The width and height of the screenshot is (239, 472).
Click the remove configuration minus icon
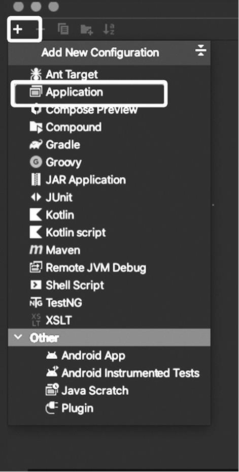(41, 29)
